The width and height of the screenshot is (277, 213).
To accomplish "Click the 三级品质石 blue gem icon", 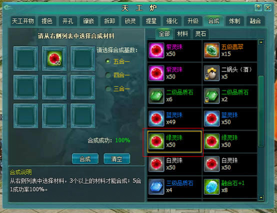I will click(156, 186).
